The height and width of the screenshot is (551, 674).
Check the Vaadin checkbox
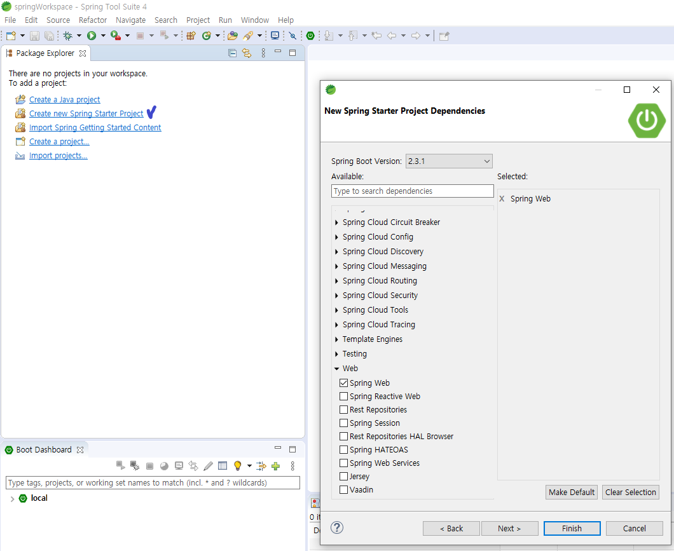tap(343, 489)
